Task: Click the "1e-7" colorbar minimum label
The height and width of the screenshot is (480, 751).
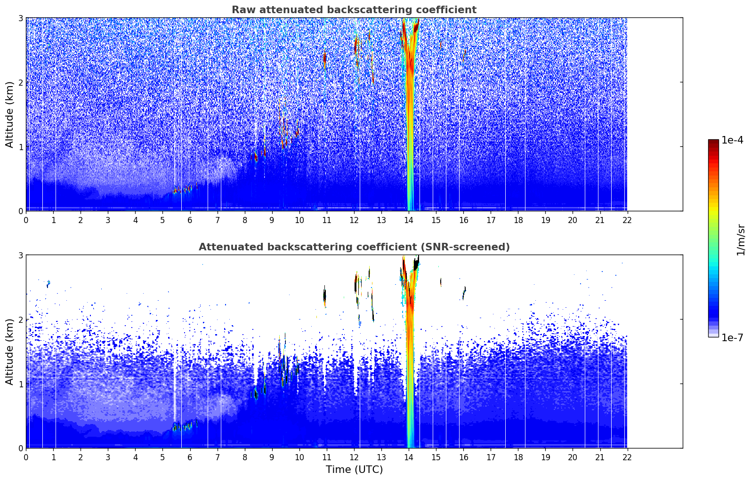Action: (732, 337)
